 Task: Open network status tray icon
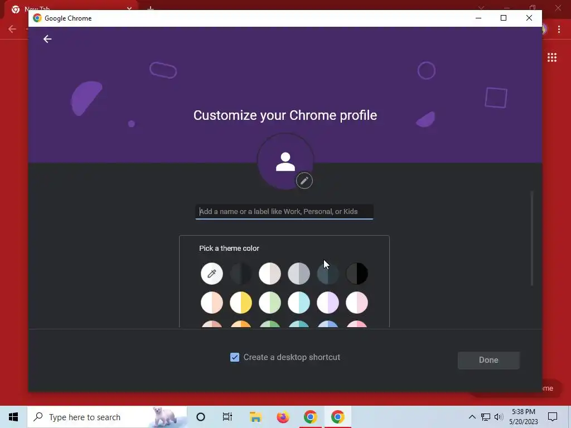(486, 417)
